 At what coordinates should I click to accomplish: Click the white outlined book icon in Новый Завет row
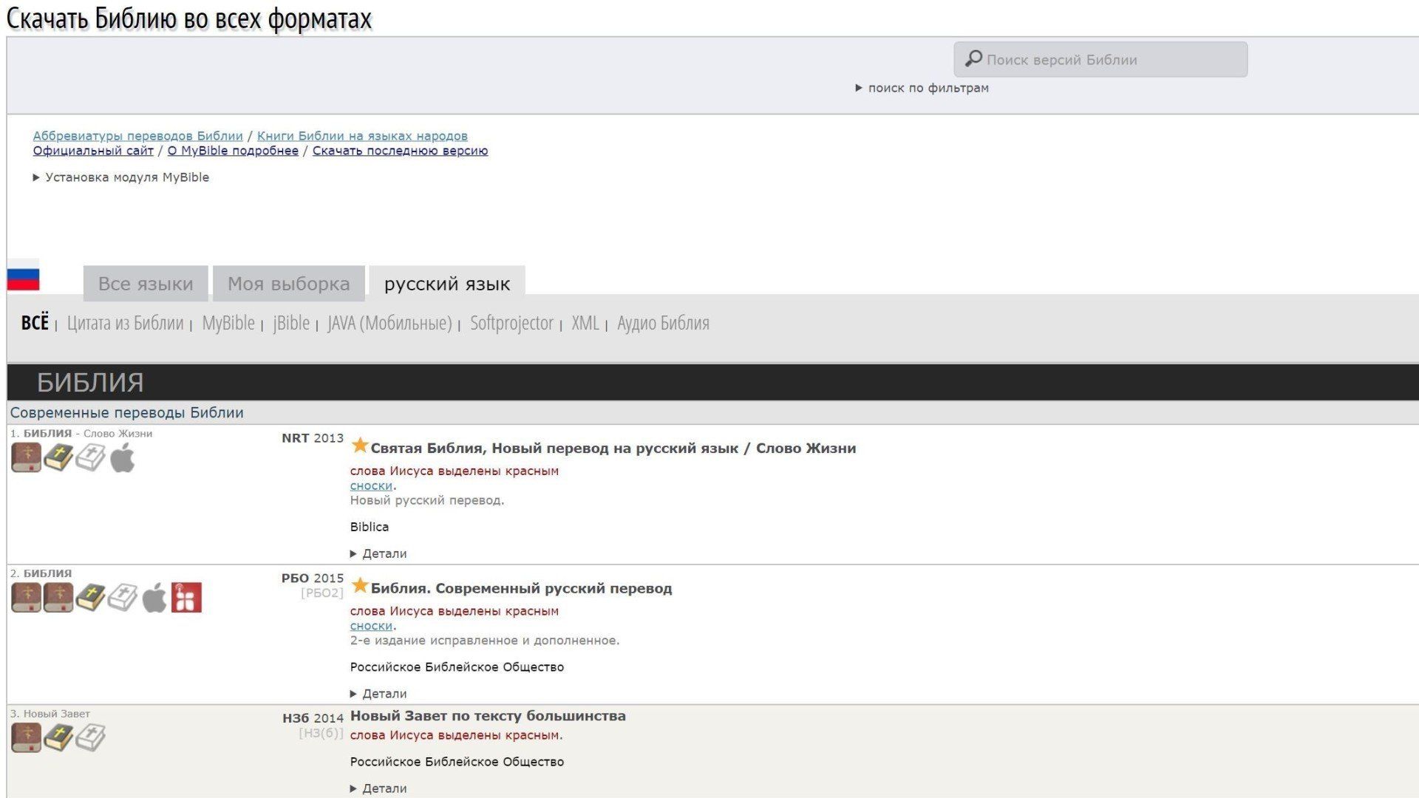pos(90,737)
